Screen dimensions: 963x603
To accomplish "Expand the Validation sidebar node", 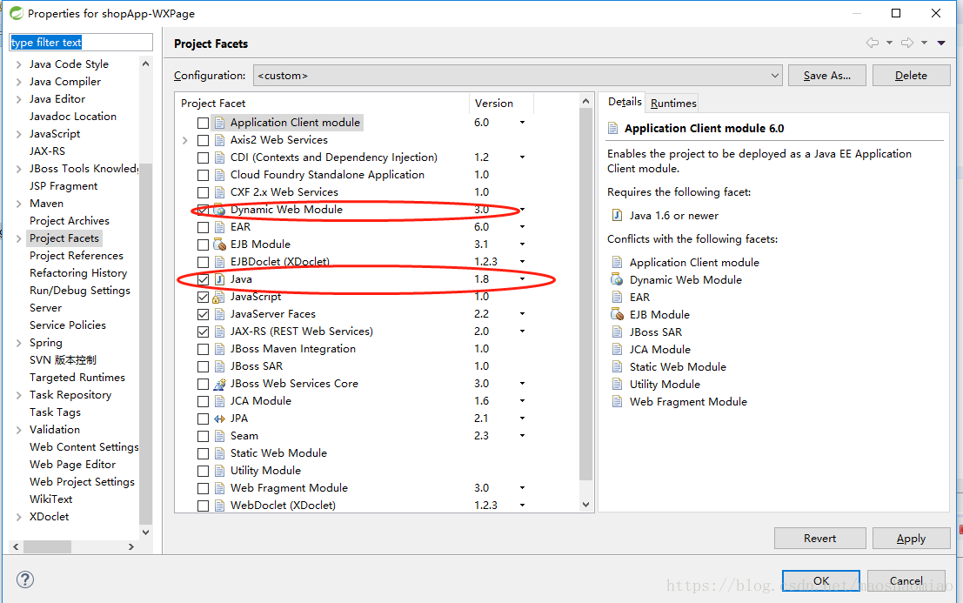I will point(18,430).
